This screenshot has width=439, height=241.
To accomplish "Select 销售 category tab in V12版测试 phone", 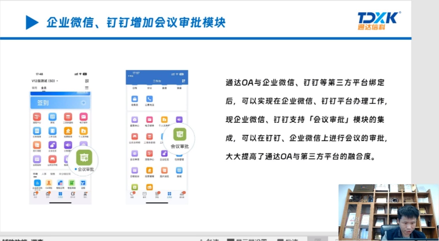I will [53, 174].
